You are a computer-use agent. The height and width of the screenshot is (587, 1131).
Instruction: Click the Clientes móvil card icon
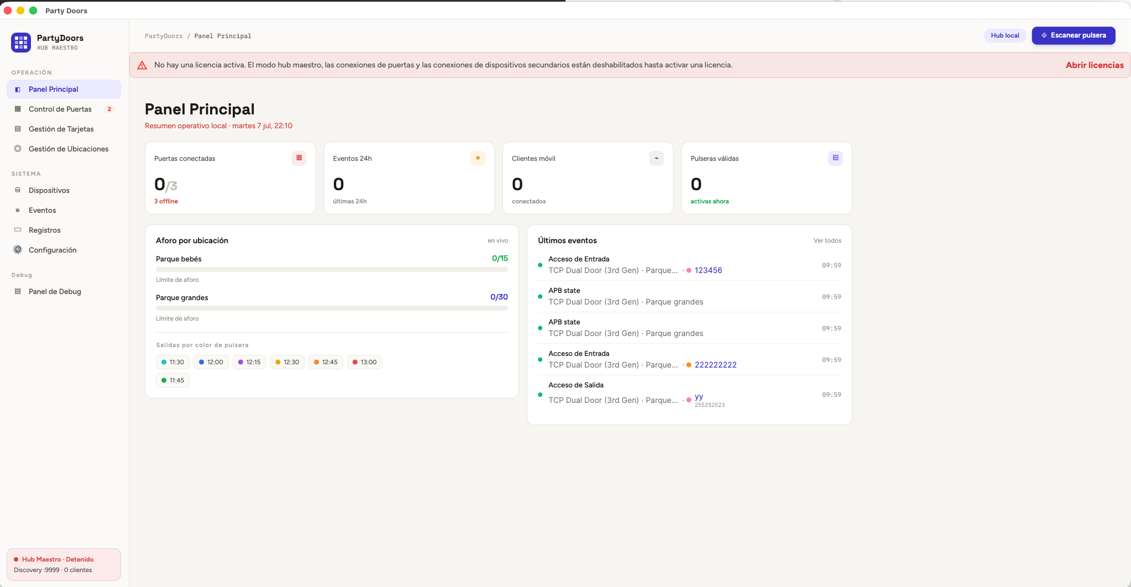[657, 158]
